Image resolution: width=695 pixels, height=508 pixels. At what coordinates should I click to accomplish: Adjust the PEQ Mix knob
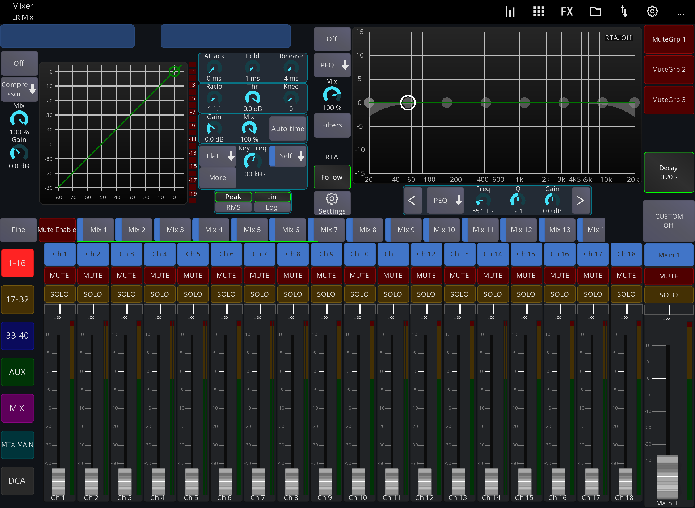(332, 95)
